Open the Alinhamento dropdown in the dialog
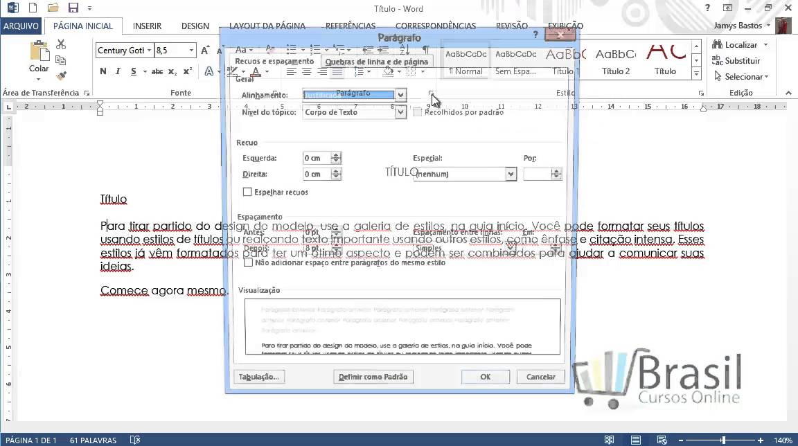Viewport: 798px width, 446px height. pyautogui.click(x=400, y=95)
